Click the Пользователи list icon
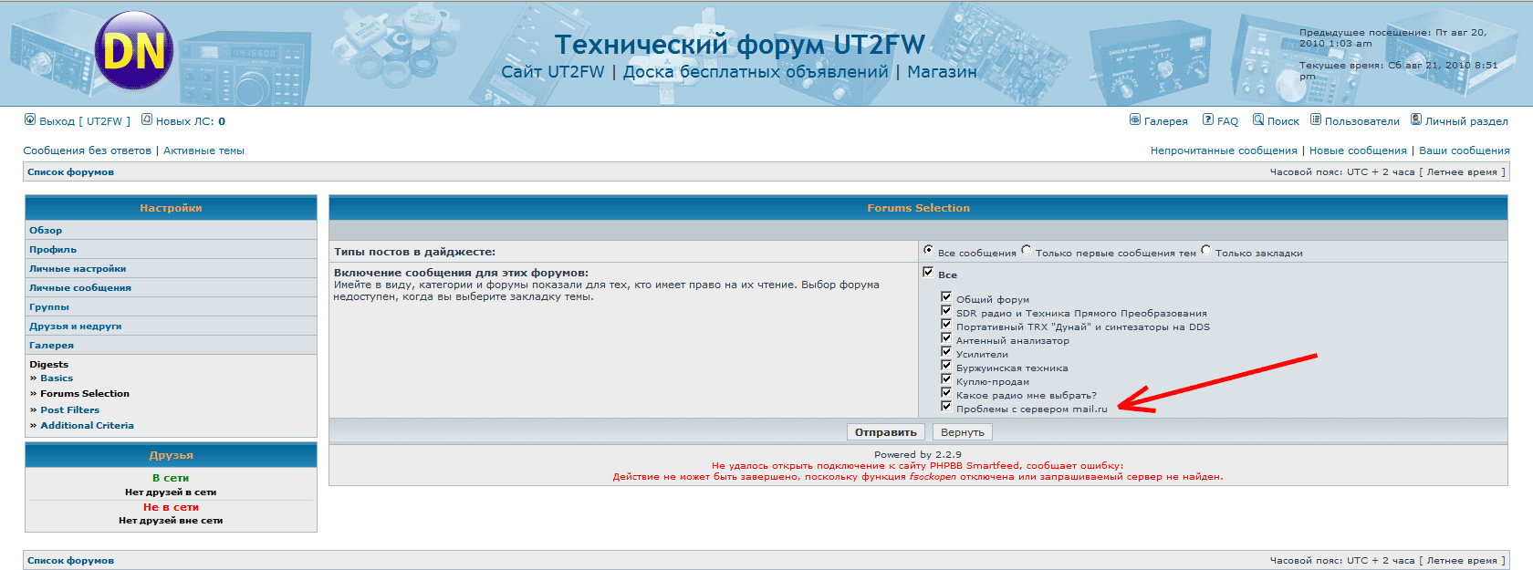1533x570 pixels. pos(1316,119)
